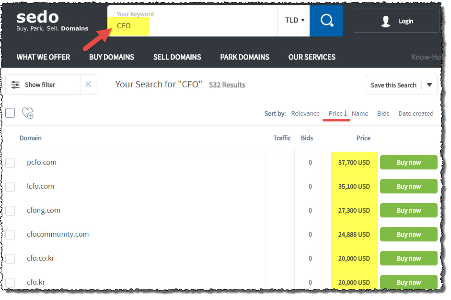Sort results by Date created
This screenshot has height=300, width=451.
[416, 114]
